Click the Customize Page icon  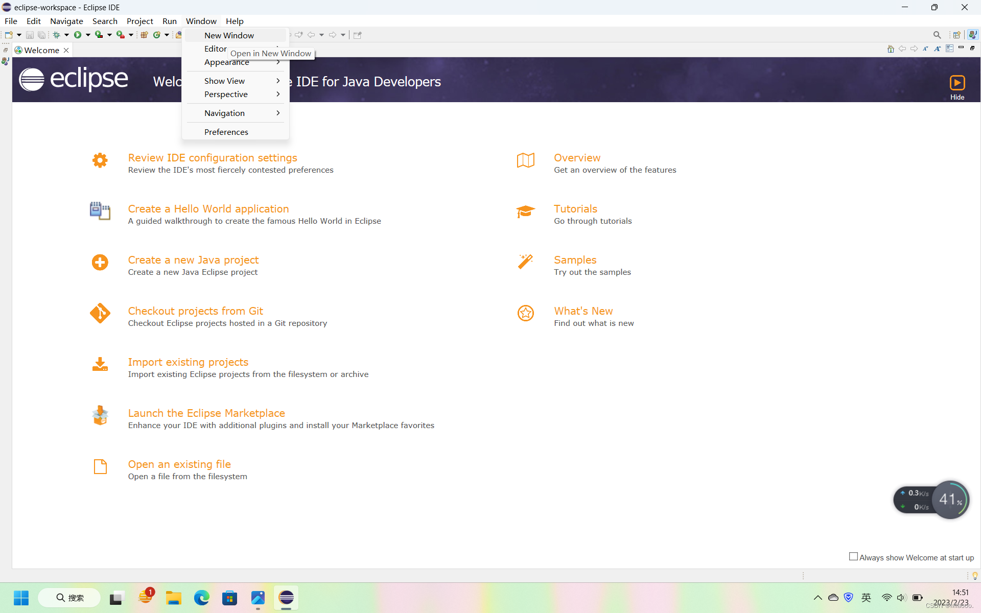(x=949, y=49)
